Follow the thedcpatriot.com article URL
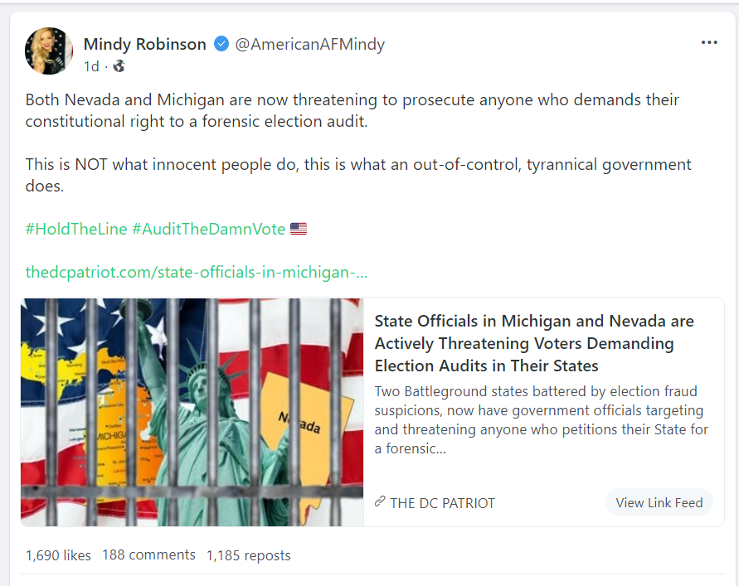This screenshot has width=739, height=586. coord(197,272)
